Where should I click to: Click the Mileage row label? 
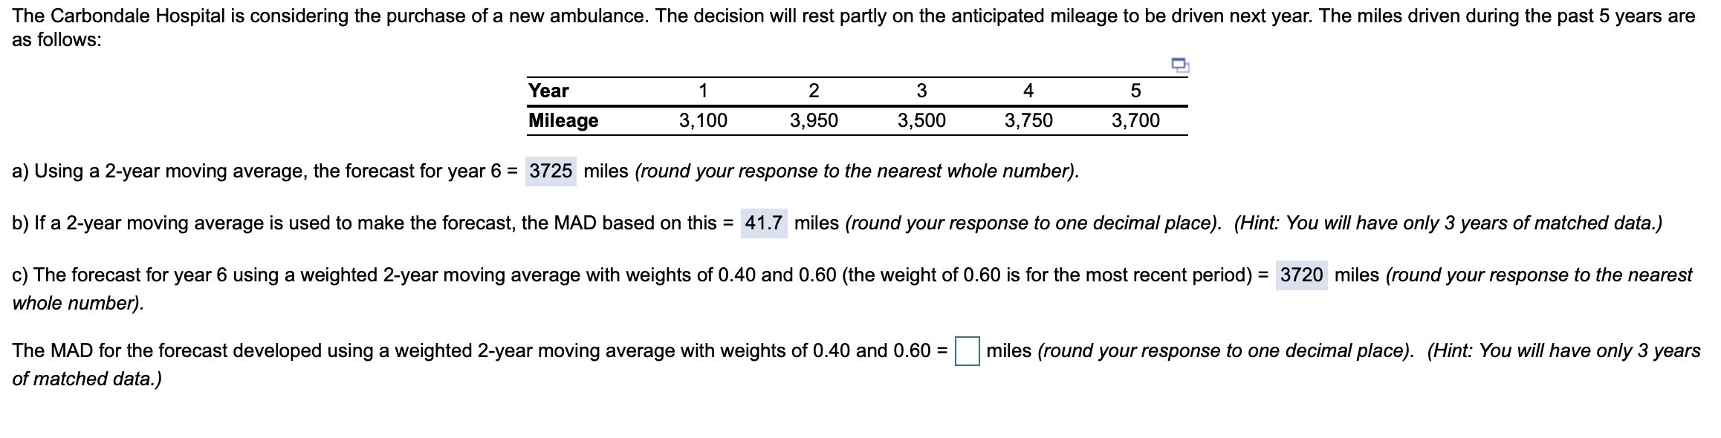point(563,119)
